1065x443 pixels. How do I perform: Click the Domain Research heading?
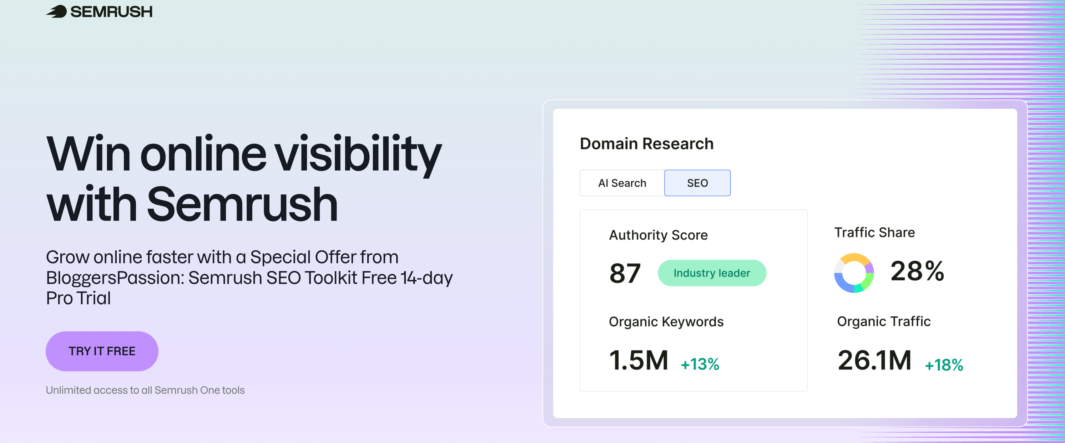(647, 143)
